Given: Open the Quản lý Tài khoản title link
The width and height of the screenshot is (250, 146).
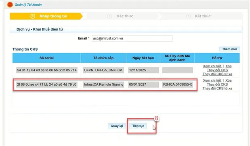Looking at the screenshot, I should (x=28, y=5).
